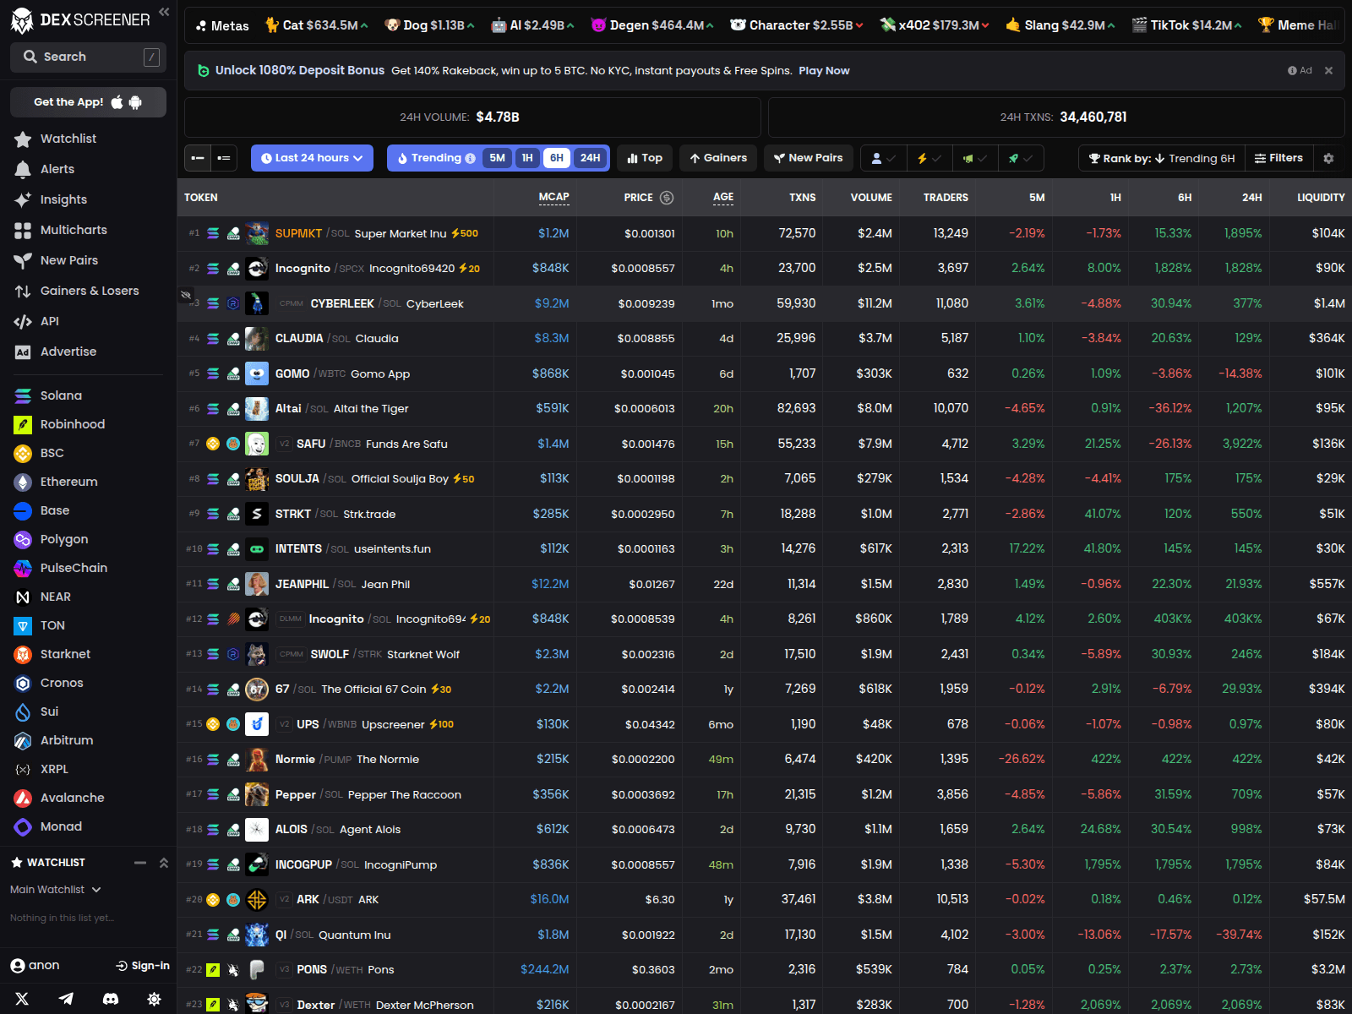Click Play Now ad link
Viewport: 1352px width, 1014px height.
click(824, 71)
